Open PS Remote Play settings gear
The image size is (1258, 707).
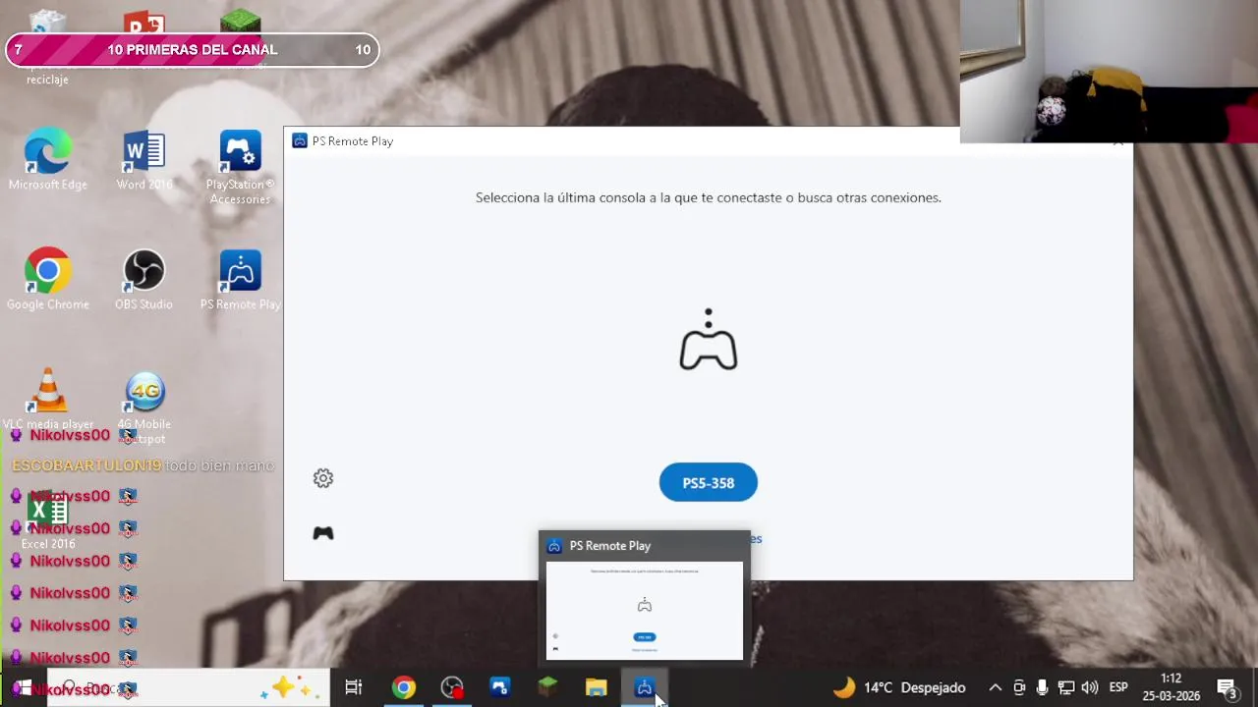click(x=323, y=478)
